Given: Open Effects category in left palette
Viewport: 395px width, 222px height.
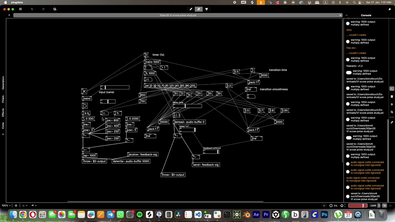Looking at the screenshot, I should tap(3, 112).
